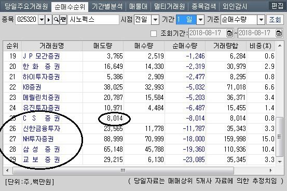Select the 교보증권 row name
This screenshot has height=191, width=287.
[x=41, y=160]
